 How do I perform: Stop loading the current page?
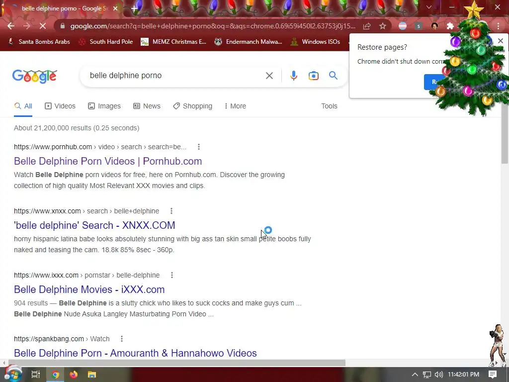43,26
